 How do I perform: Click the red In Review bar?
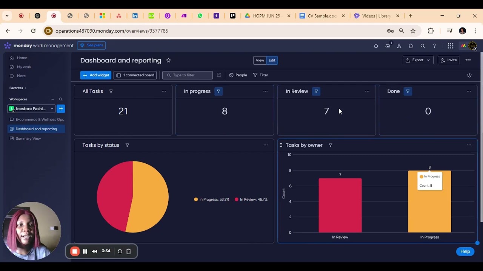coord(340,205)
